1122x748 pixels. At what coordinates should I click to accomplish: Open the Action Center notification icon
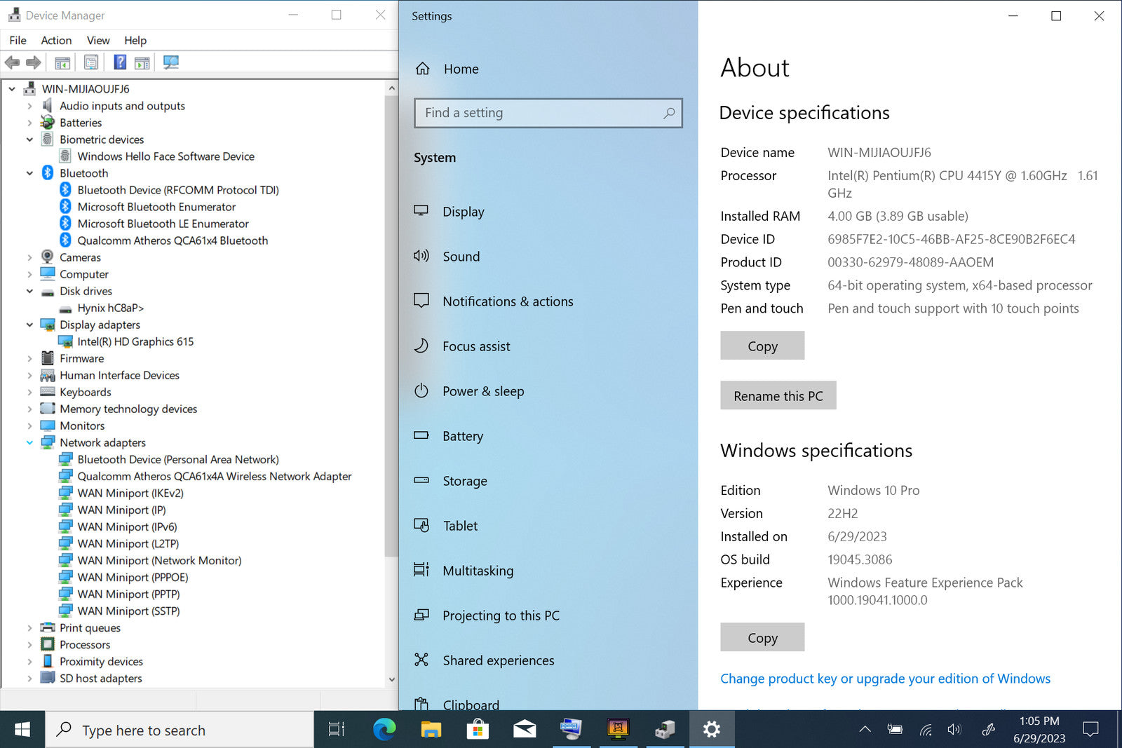[x=1090, y=729]
